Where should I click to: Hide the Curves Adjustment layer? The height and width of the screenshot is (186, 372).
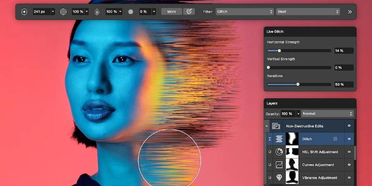[x=349, y=165]
